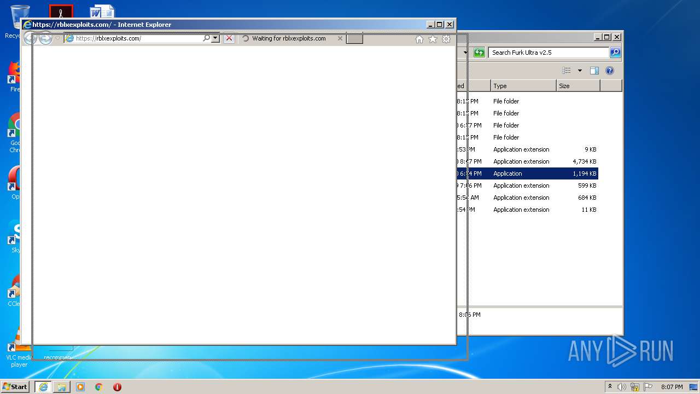Select the 599 KB Application extension file
Viewport: 700px width, 394px height.
point(527,186)
